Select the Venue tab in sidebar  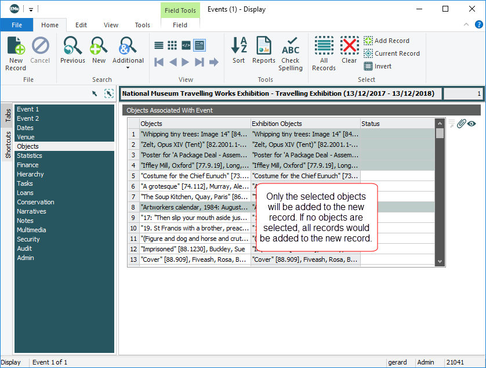pos(26,137)
